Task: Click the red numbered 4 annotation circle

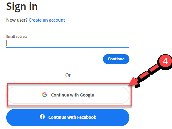Action: (x=165, y=61)
